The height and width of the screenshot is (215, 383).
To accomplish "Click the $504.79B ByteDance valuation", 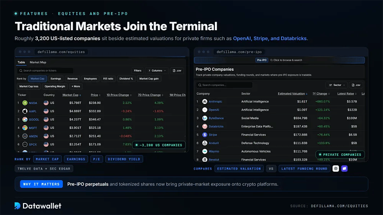I will (x=300, y=118).
